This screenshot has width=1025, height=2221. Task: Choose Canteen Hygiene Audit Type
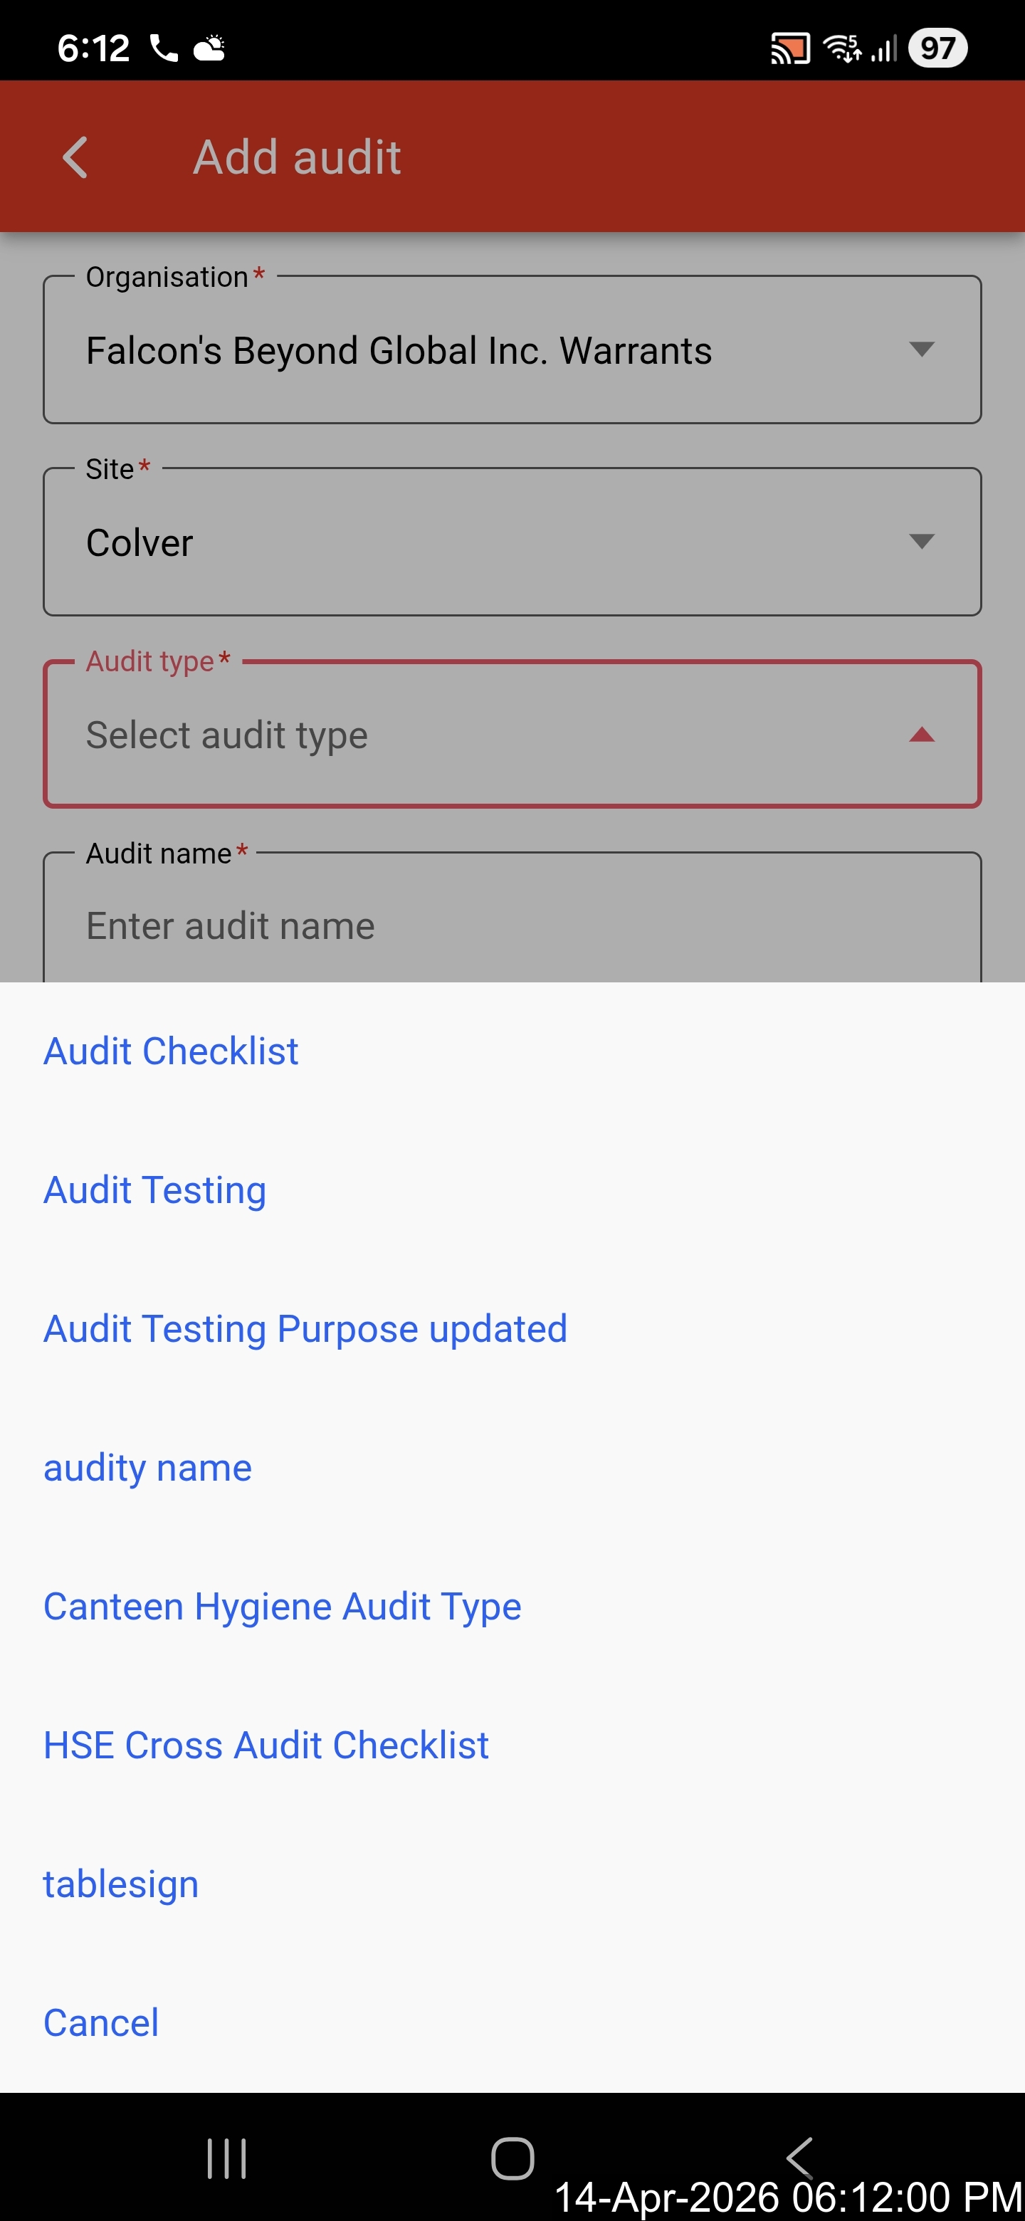(x=282, y=1606)
